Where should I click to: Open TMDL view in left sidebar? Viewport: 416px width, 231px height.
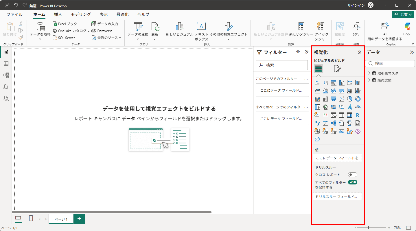tap(6, 98)
